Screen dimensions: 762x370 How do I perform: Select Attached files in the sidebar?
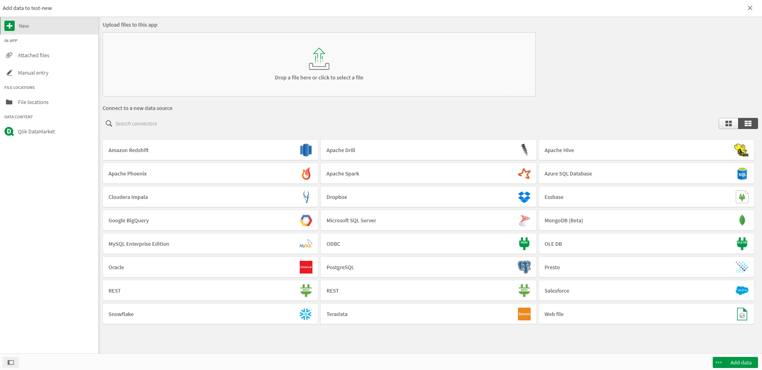click(x=33, y=55)
